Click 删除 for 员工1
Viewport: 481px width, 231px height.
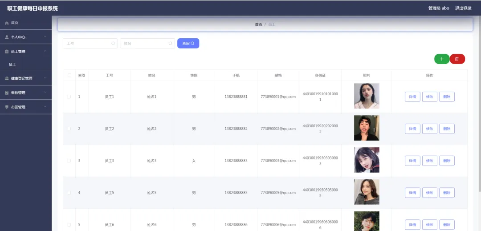pyautogui.click(x=447, y=97)
